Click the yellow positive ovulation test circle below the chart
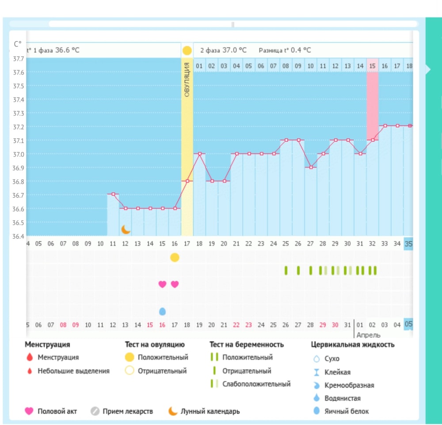The image size is (442, 425). (175, 257)
